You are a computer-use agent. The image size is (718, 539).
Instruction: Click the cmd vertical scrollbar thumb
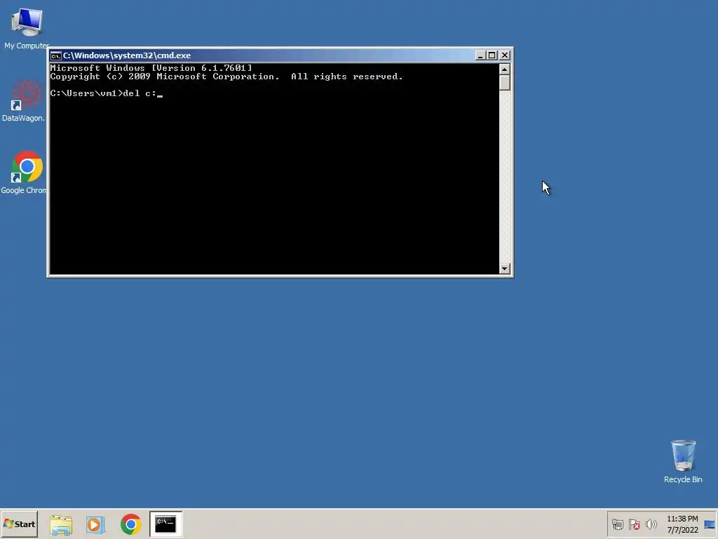tap(505, 83)
